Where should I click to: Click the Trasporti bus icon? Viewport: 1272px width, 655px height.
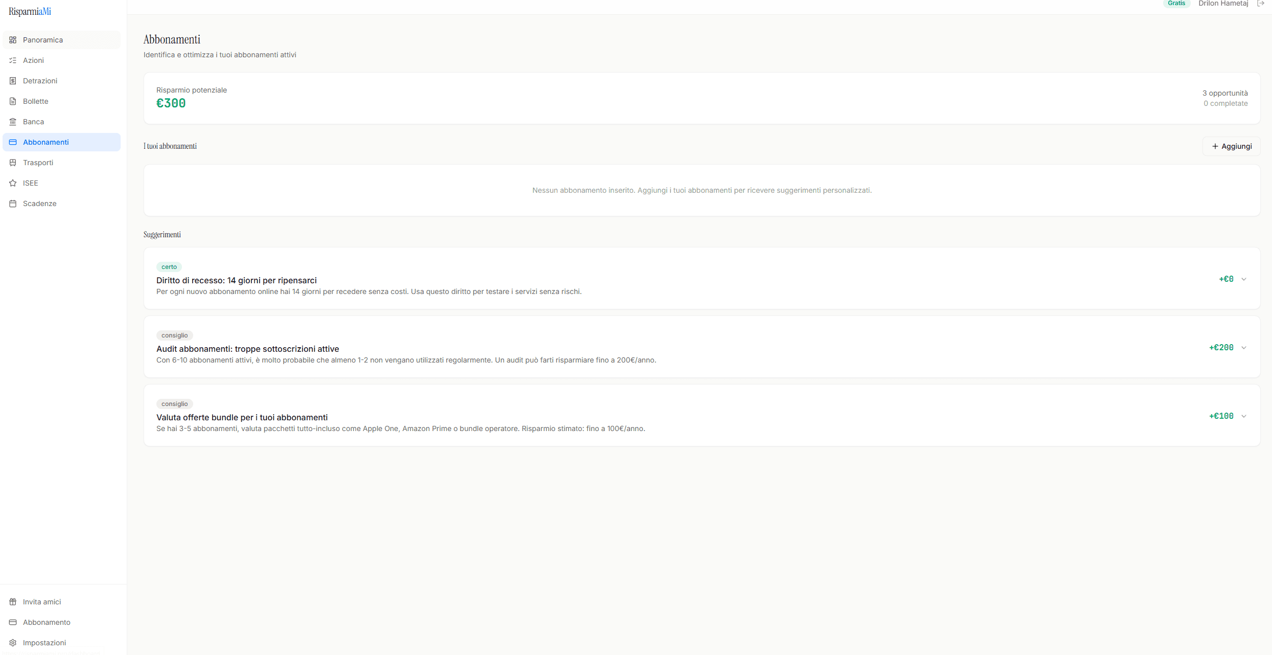pyautogui.click(x=13, y=163)
